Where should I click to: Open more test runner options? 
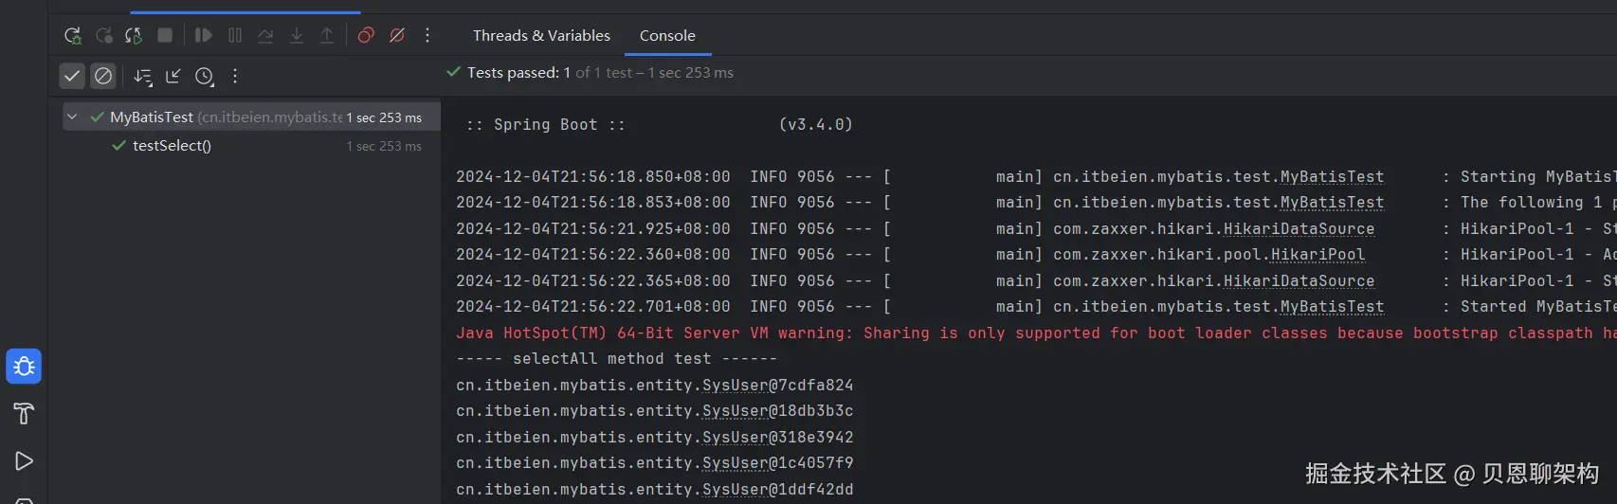[x=235, y=76]
